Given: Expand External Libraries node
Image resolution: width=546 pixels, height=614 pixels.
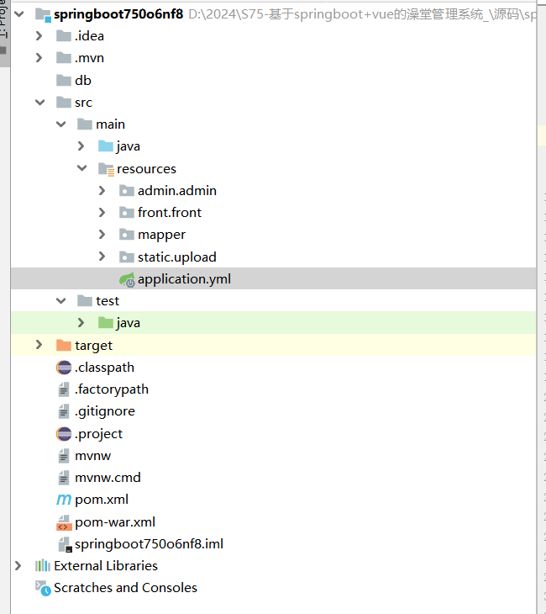Looking at the screenshot, I should [x=18, y=566].
